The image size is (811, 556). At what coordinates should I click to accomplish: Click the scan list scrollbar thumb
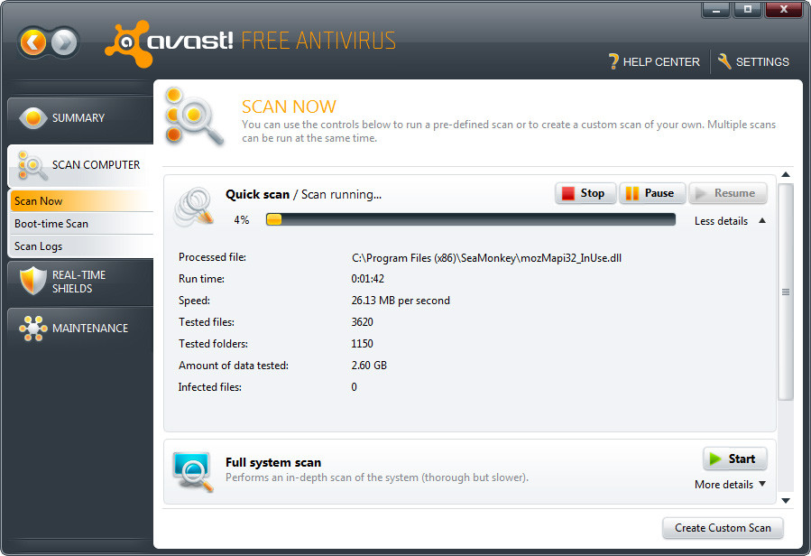click(x=786, y=292)
